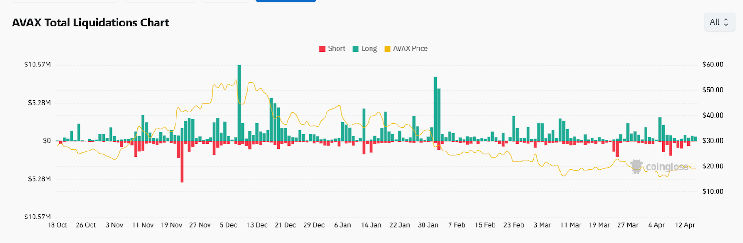The height and width of the screenshot is (243, 743).
Task: Click the green Long legend swatch
Action: tap(356, 49)
